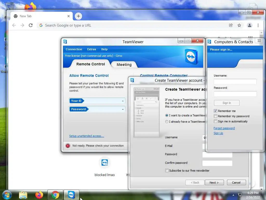Focus the Chrome address bar

pyautogui.click(x=132, y=25)
